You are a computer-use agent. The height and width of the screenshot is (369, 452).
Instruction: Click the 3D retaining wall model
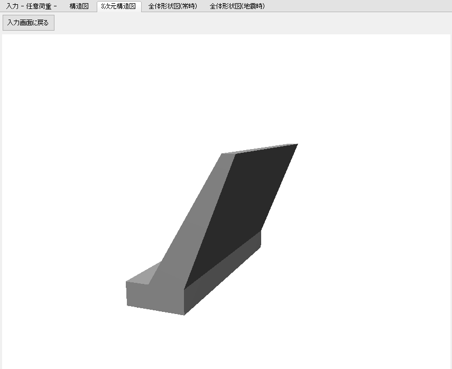coord(212,230)
